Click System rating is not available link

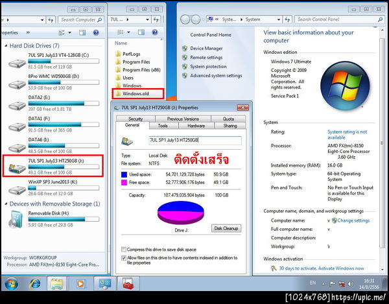tap(347, 134)
